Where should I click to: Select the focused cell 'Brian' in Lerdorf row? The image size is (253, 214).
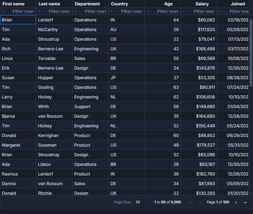tap(18, 20)
